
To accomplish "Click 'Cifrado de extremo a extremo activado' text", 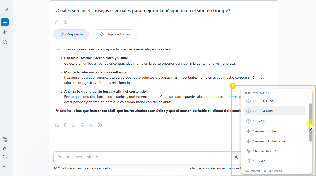I will (84, 168).
